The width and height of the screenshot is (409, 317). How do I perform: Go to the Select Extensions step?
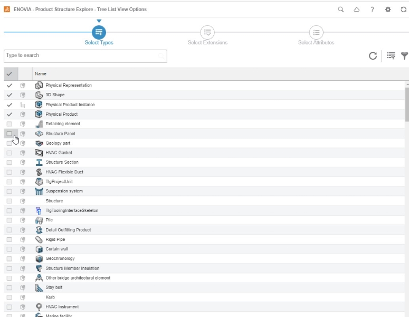coord(207,32)
